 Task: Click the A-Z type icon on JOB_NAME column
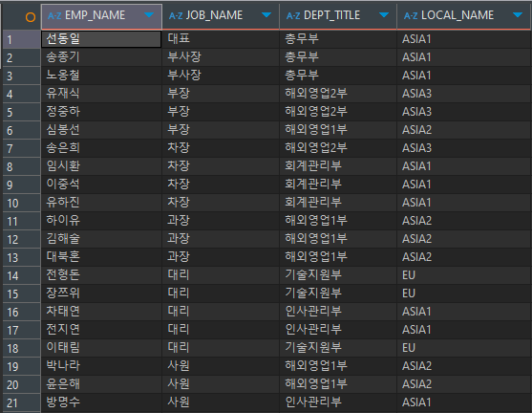(176, 15)
